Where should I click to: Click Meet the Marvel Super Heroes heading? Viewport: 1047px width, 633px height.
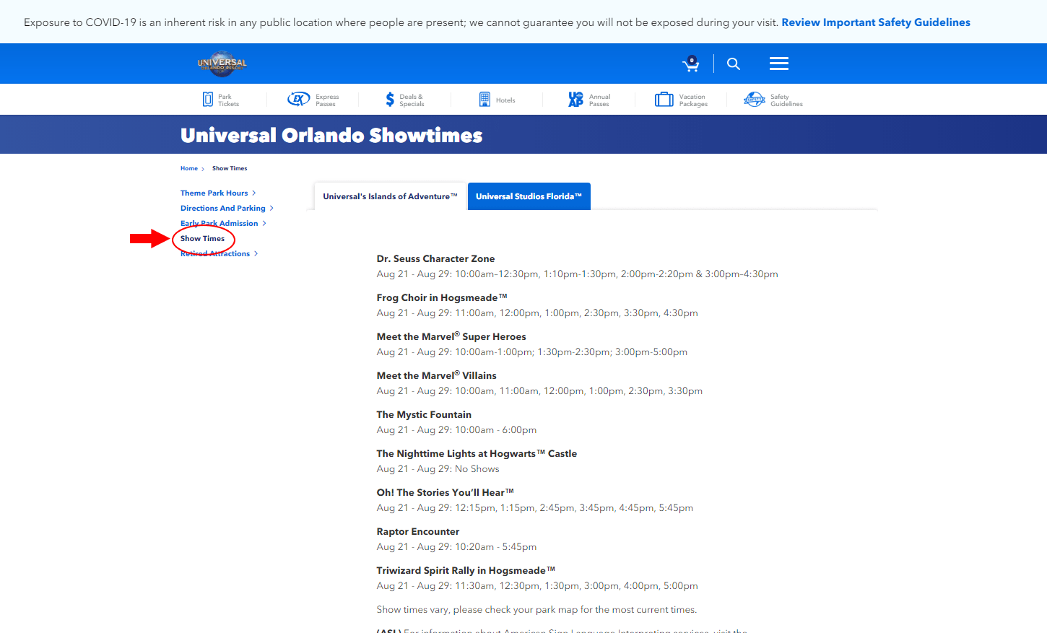451,336
